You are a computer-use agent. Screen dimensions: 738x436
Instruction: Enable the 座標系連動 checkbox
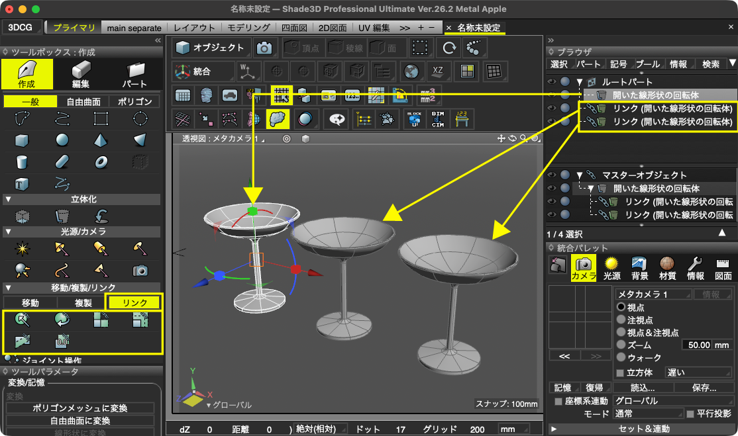(x=558, y=401)
